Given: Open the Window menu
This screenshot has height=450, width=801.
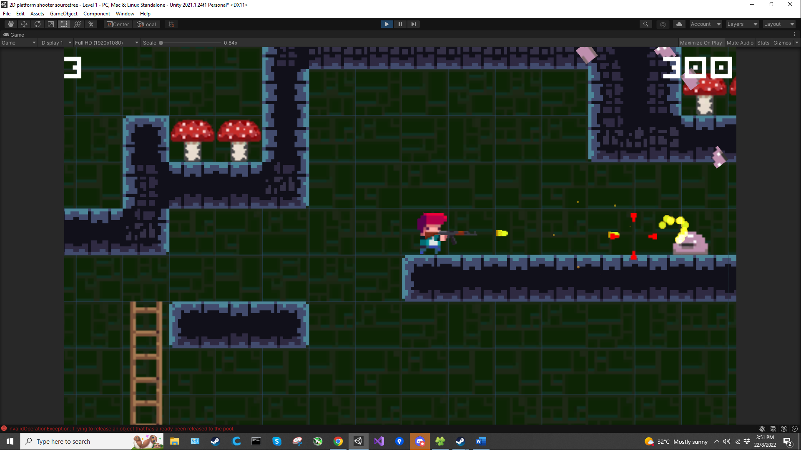Looking at the screenshot, I should pyautogui.click(x=125, y=13).
